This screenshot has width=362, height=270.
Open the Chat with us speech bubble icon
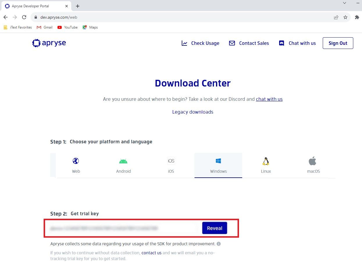pyautogui.click(x=281, y=43)
